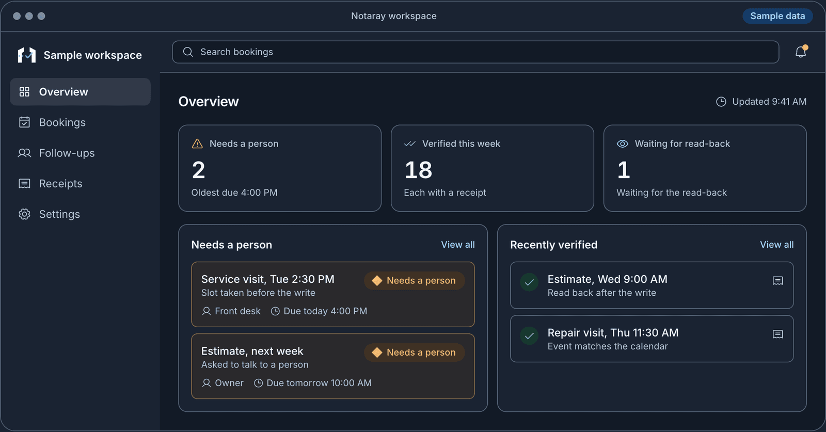
Task: Click the clock icon next to Updated 9:41 AM
Action: 721,102
